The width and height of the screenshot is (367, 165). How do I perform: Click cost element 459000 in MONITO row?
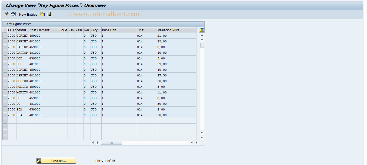(44, 87)
